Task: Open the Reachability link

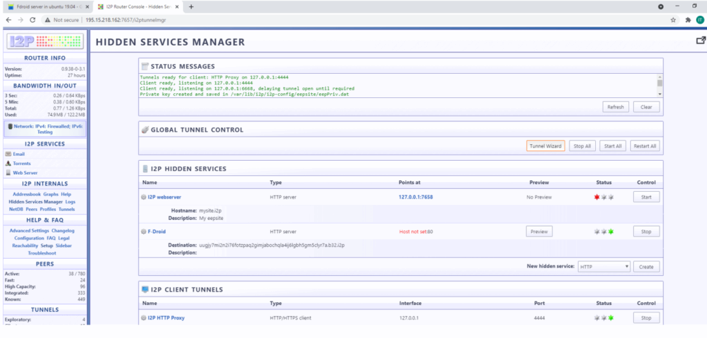Action: (x=25, y=246)
